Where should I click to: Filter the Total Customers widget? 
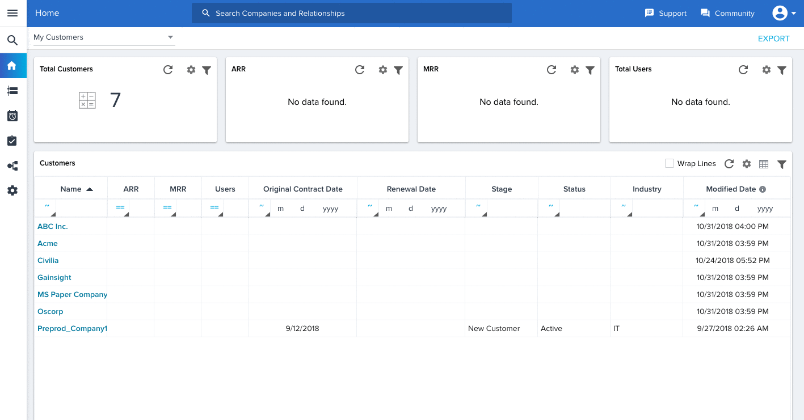tap(207, 70)
